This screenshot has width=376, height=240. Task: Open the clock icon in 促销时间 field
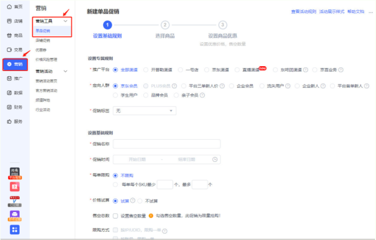pyautogui.click(x=215, y=159)
